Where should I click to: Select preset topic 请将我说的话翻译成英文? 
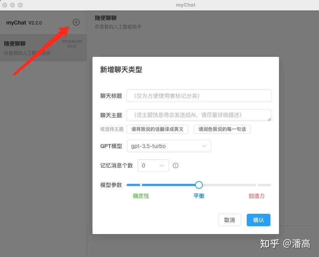pos(158,129)
